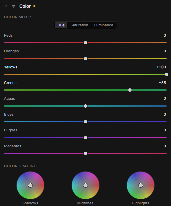Click the Midtones color wheel center handle
The width and height of the screenshot is (171, 206).
click(85, 185)
